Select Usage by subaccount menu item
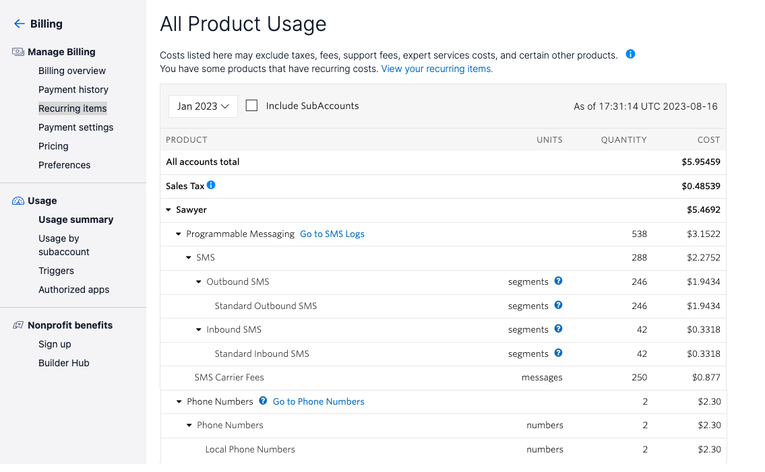This screenshot has width=765, height=472. (x=64, y=245)
